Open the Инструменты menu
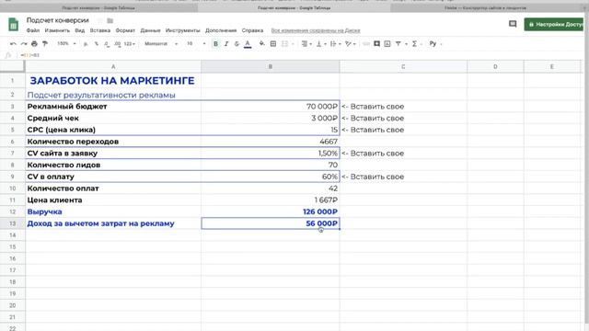Viewport: 589px width, 331px height. point(182,30)
